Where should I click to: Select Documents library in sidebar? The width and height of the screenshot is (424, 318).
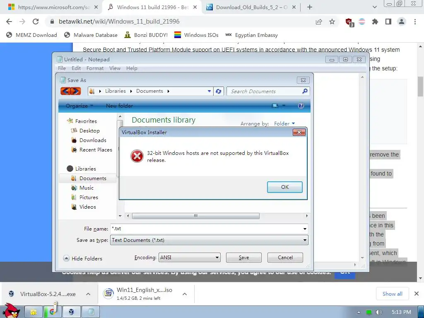pyautogui.click(x=88, y=178)
